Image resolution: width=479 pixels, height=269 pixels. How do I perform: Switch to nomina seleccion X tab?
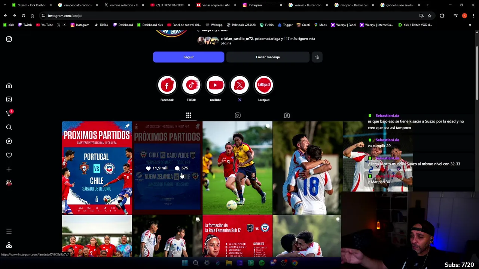tap(124, 5)
